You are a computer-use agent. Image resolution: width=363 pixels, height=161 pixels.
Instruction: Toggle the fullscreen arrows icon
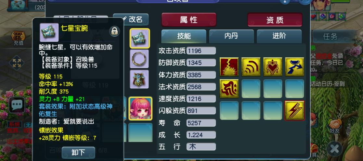point(17,63)
